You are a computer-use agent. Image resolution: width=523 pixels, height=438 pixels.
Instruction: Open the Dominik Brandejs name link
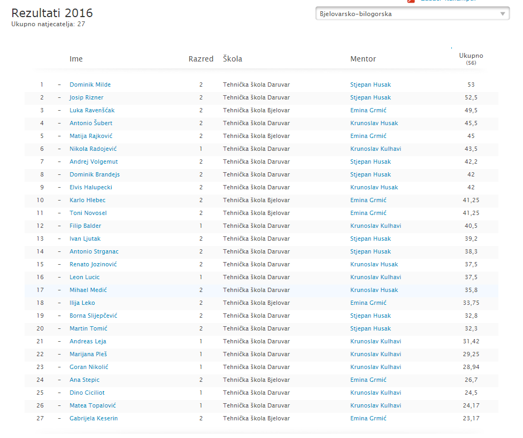(x=95, y=174)
